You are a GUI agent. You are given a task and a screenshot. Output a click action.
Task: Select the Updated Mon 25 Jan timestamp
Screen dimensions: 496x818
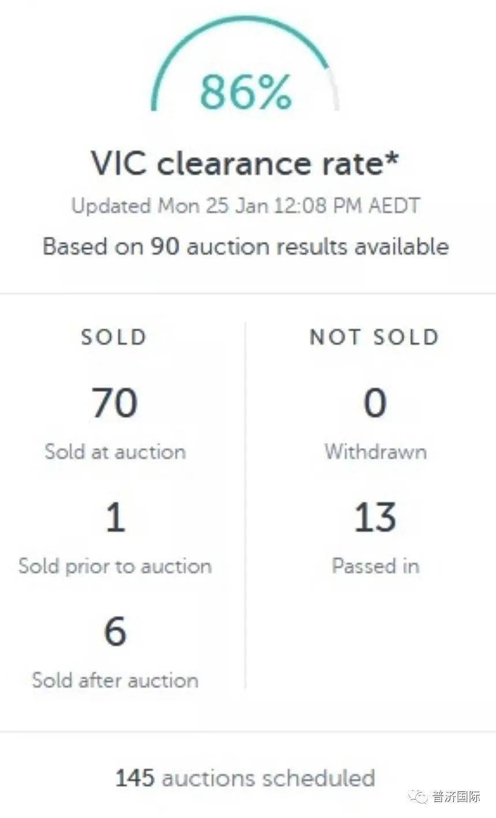click(x=246, y=206)
